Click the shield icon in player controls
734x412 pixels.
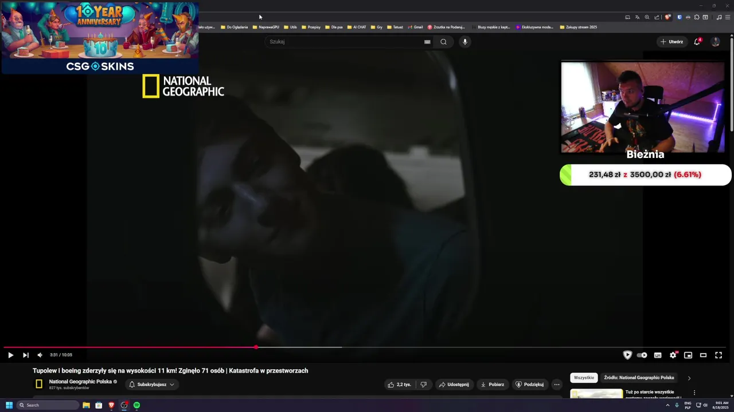(x=627, y=355)
